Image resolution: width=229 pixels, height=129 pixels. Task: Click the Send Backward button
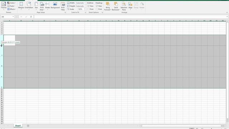click(x=116, y=6)
